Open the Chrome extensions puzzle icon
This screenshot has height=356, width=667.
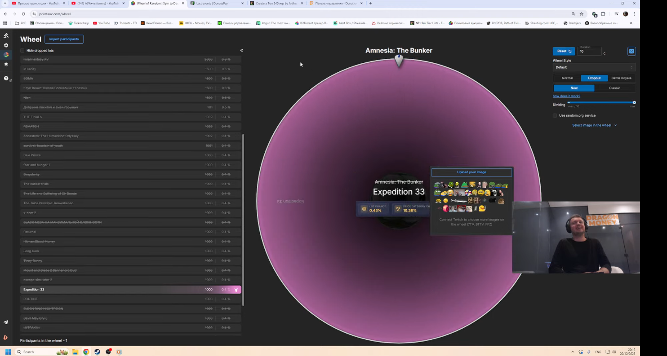[x=603, y=14]
